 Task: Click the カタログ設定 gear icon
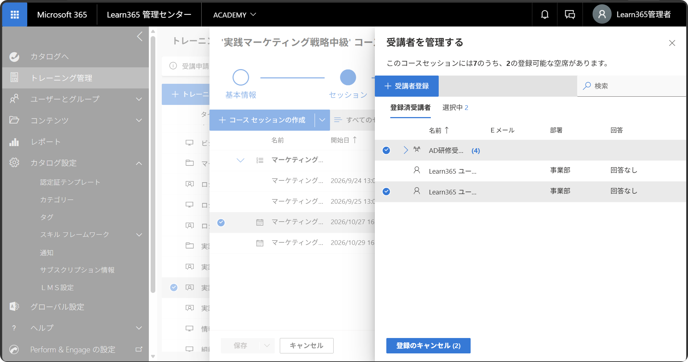click(x=14, y=163)
